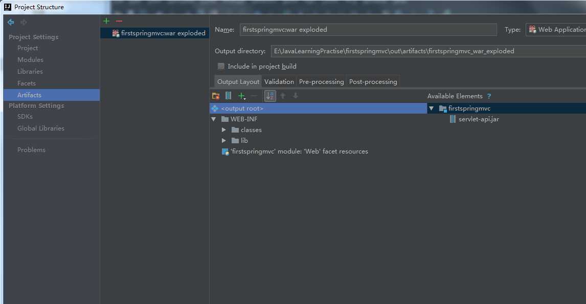Switch to the Output Layout tab
The width and height of the screenshot is (586, 304).
point(238,81)
